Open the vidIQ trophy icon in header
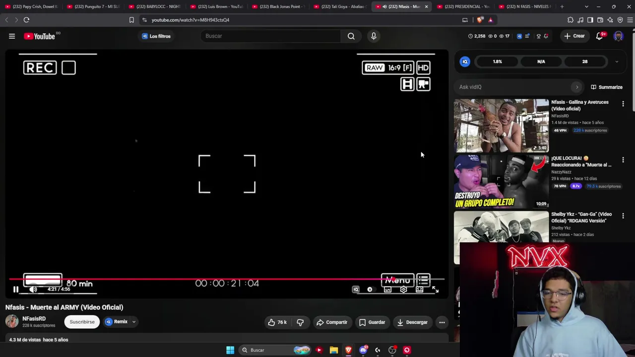The height and width of the screenshot is (357, 635). click(538, 36)
